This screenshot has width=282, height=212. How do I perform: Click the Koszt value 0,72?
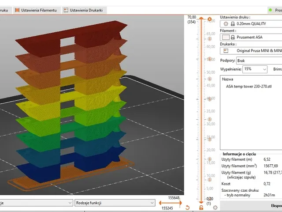pyautogui.click(x=267, y=184)
